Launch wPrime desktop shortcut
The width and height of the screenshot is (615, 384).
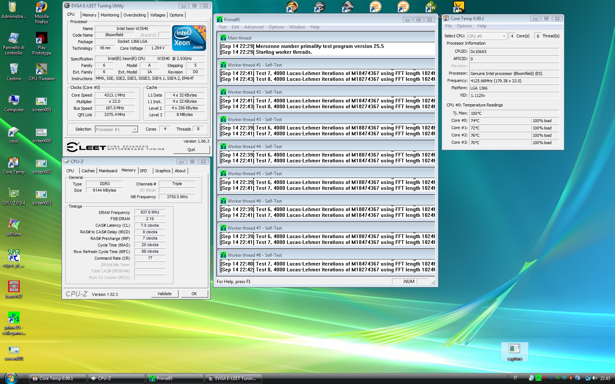click(x=14, y=227)
